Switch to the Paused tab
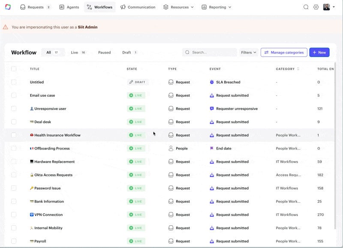Viewport: 343px width, 248px height. coord(104,53)
